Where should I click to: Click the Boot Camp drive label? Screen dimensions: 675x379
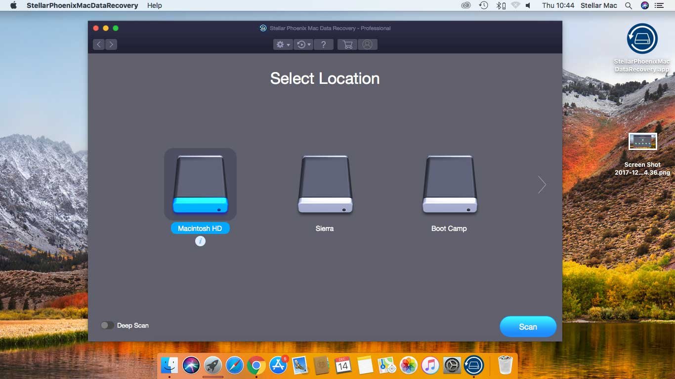pyautogui.click(x=449, y=228)
